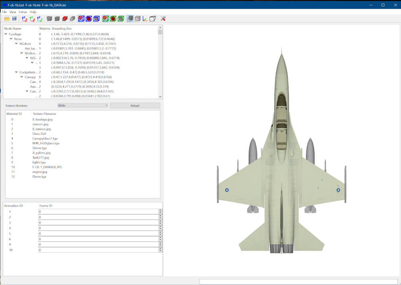Viewport: 401px width, 285px height.
Task: Toggle blue wireframe box with red fill
Action: click(x=89, y=19)
